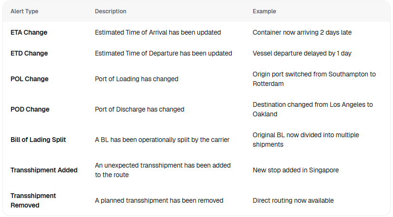The image size is (393, 217).
Task: Select the Port of Discharge has changed text
Action: pos(139,109)
